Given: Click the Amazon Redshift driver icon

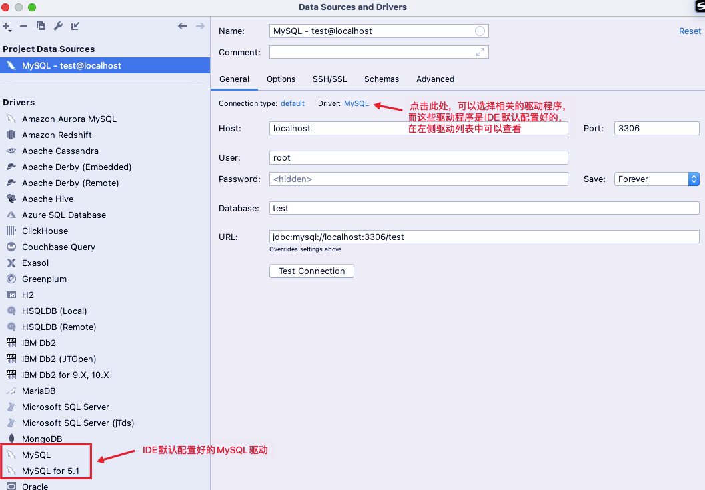Looking at the screenshot, I should (11, 135).
